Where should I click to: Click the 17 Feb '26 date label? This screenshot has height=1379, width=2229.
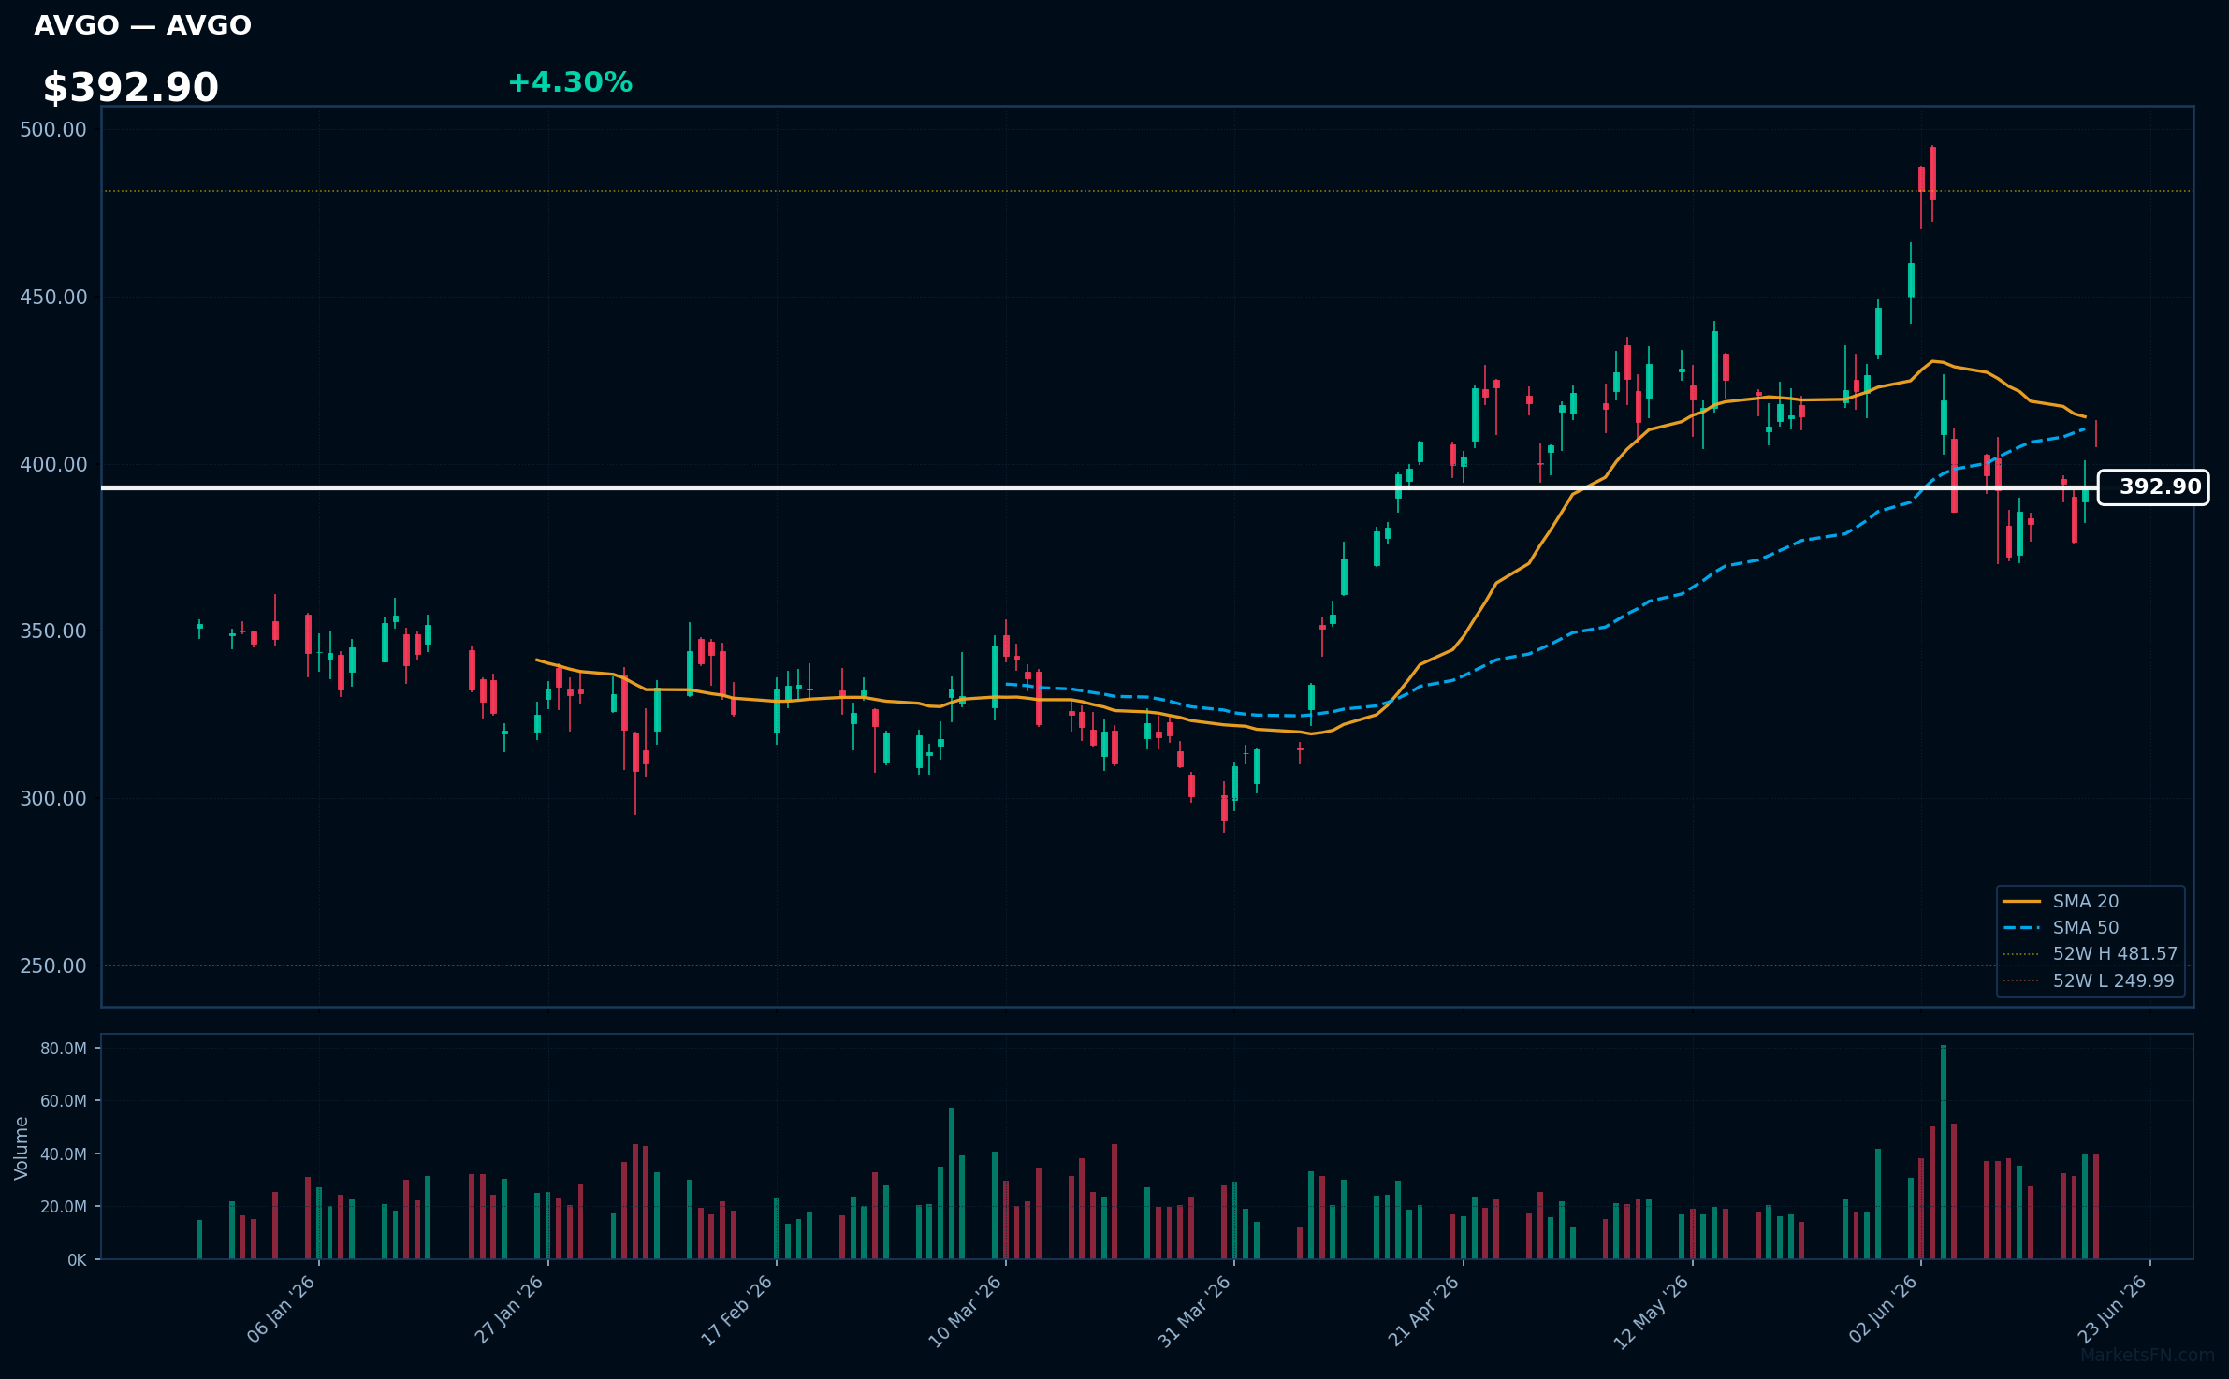point(738,1310)
